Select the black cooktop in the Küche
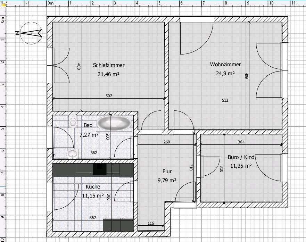Screen dimensions: 306x242 (x=100, y=169)
